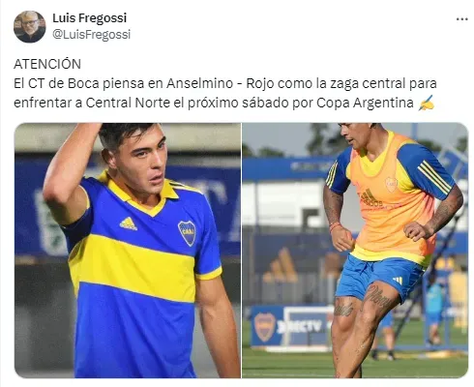Viewport: 474px width, 387px height.
Task: Open the left photo of player in Boca jersey
Action: click(128, 251)
